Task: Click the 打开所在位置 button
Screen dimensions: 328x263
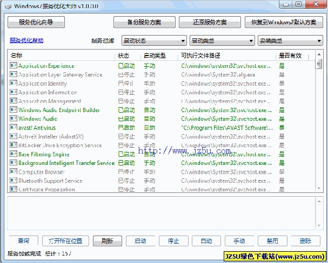Action: pos(65,241)
